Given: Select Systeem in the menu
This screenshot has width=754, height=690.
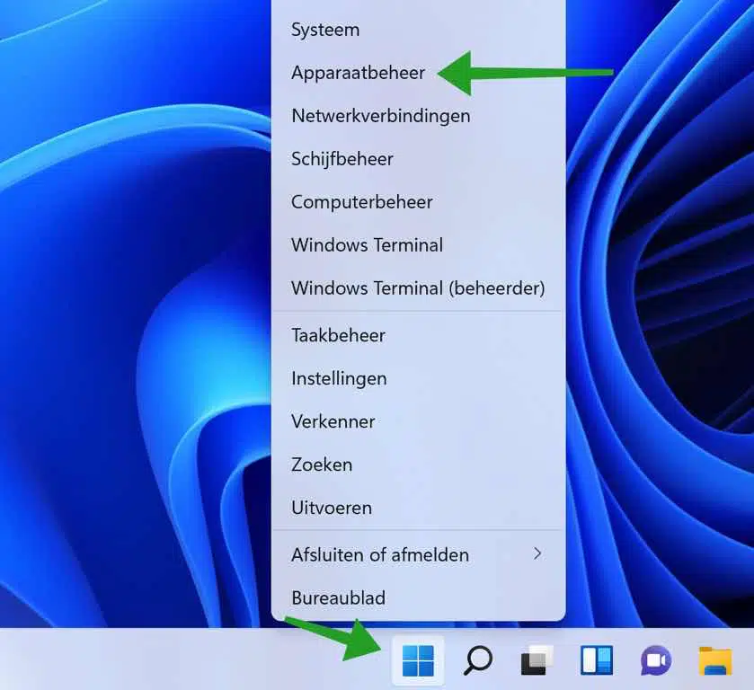Looking at the screenshot, I should (419, 30).
